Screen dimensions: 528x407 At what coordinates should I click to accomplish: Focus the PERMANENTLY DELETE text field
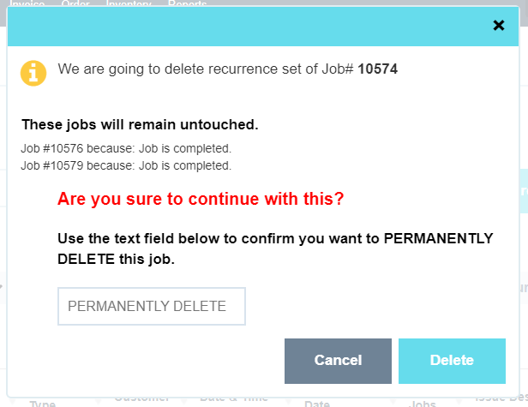152,307
